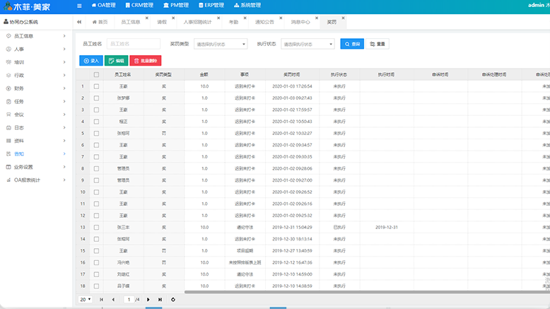Click the tab bar collapse arrow icon
Screen dimensions: 550x309
[x=79, y=22]
